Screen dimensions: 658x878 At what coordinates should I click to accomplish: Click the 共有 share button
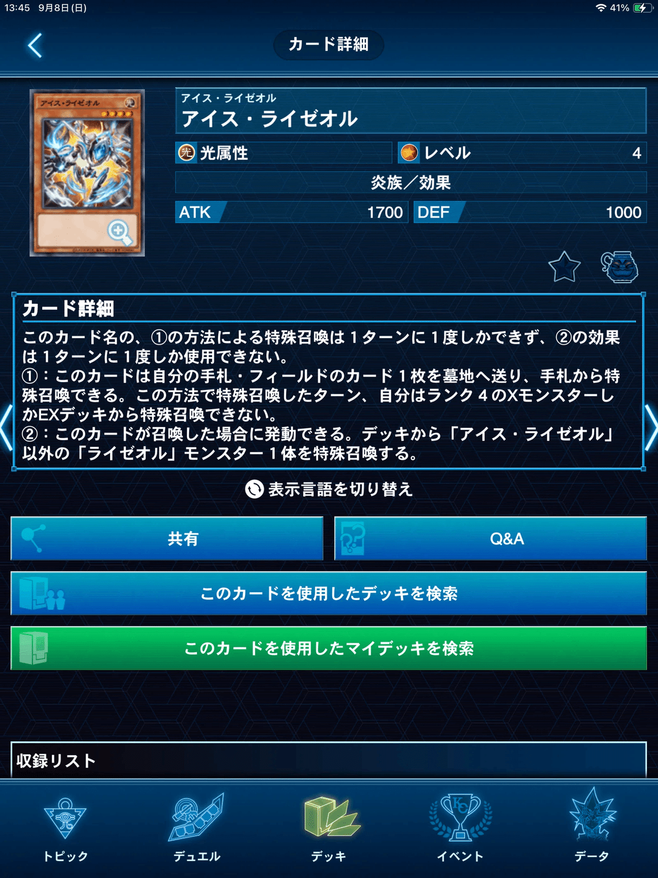[167, 539]
